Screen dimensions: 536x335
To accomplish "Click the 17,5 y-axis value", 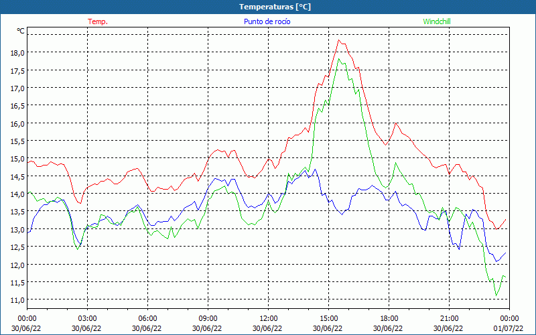I will [x=18, y=70].
